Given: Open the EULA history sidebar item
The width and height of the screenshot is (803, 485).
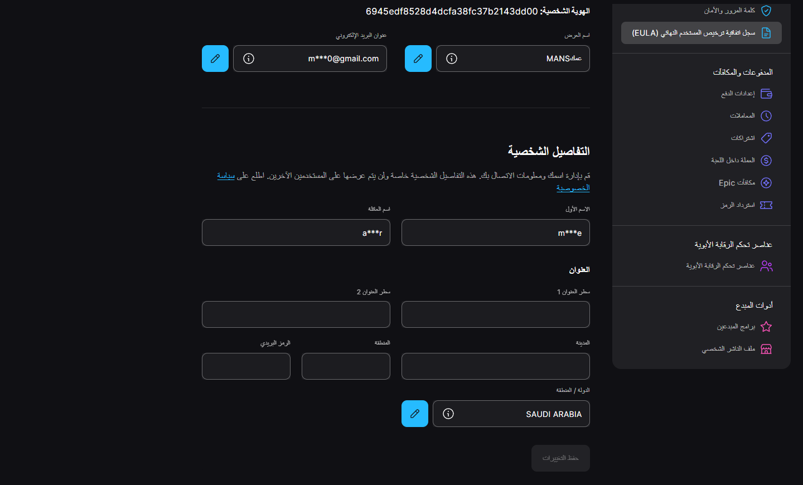Looking at the screenshot, I should 702,33.
